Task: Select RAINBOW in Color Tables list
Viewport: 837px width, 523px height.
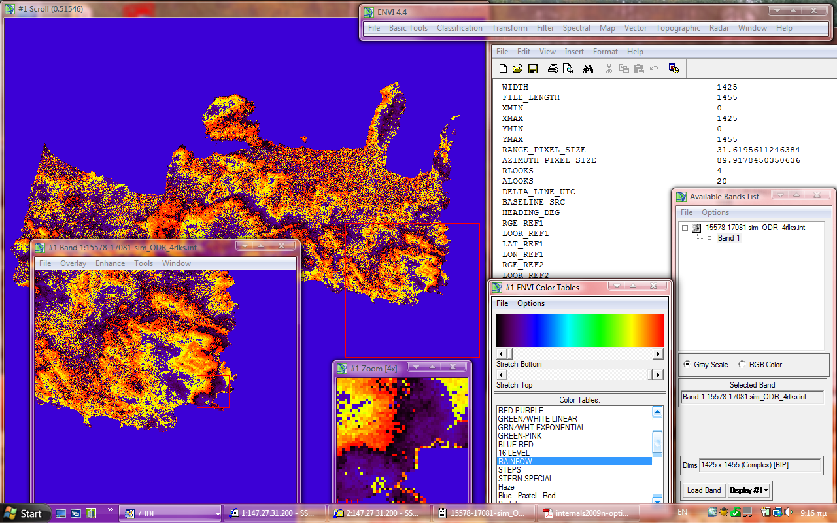Action: [573, 462]
